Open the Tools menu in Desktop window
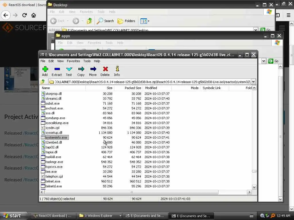The height and width of the screenshot is (220, 294). click(101, 12)
